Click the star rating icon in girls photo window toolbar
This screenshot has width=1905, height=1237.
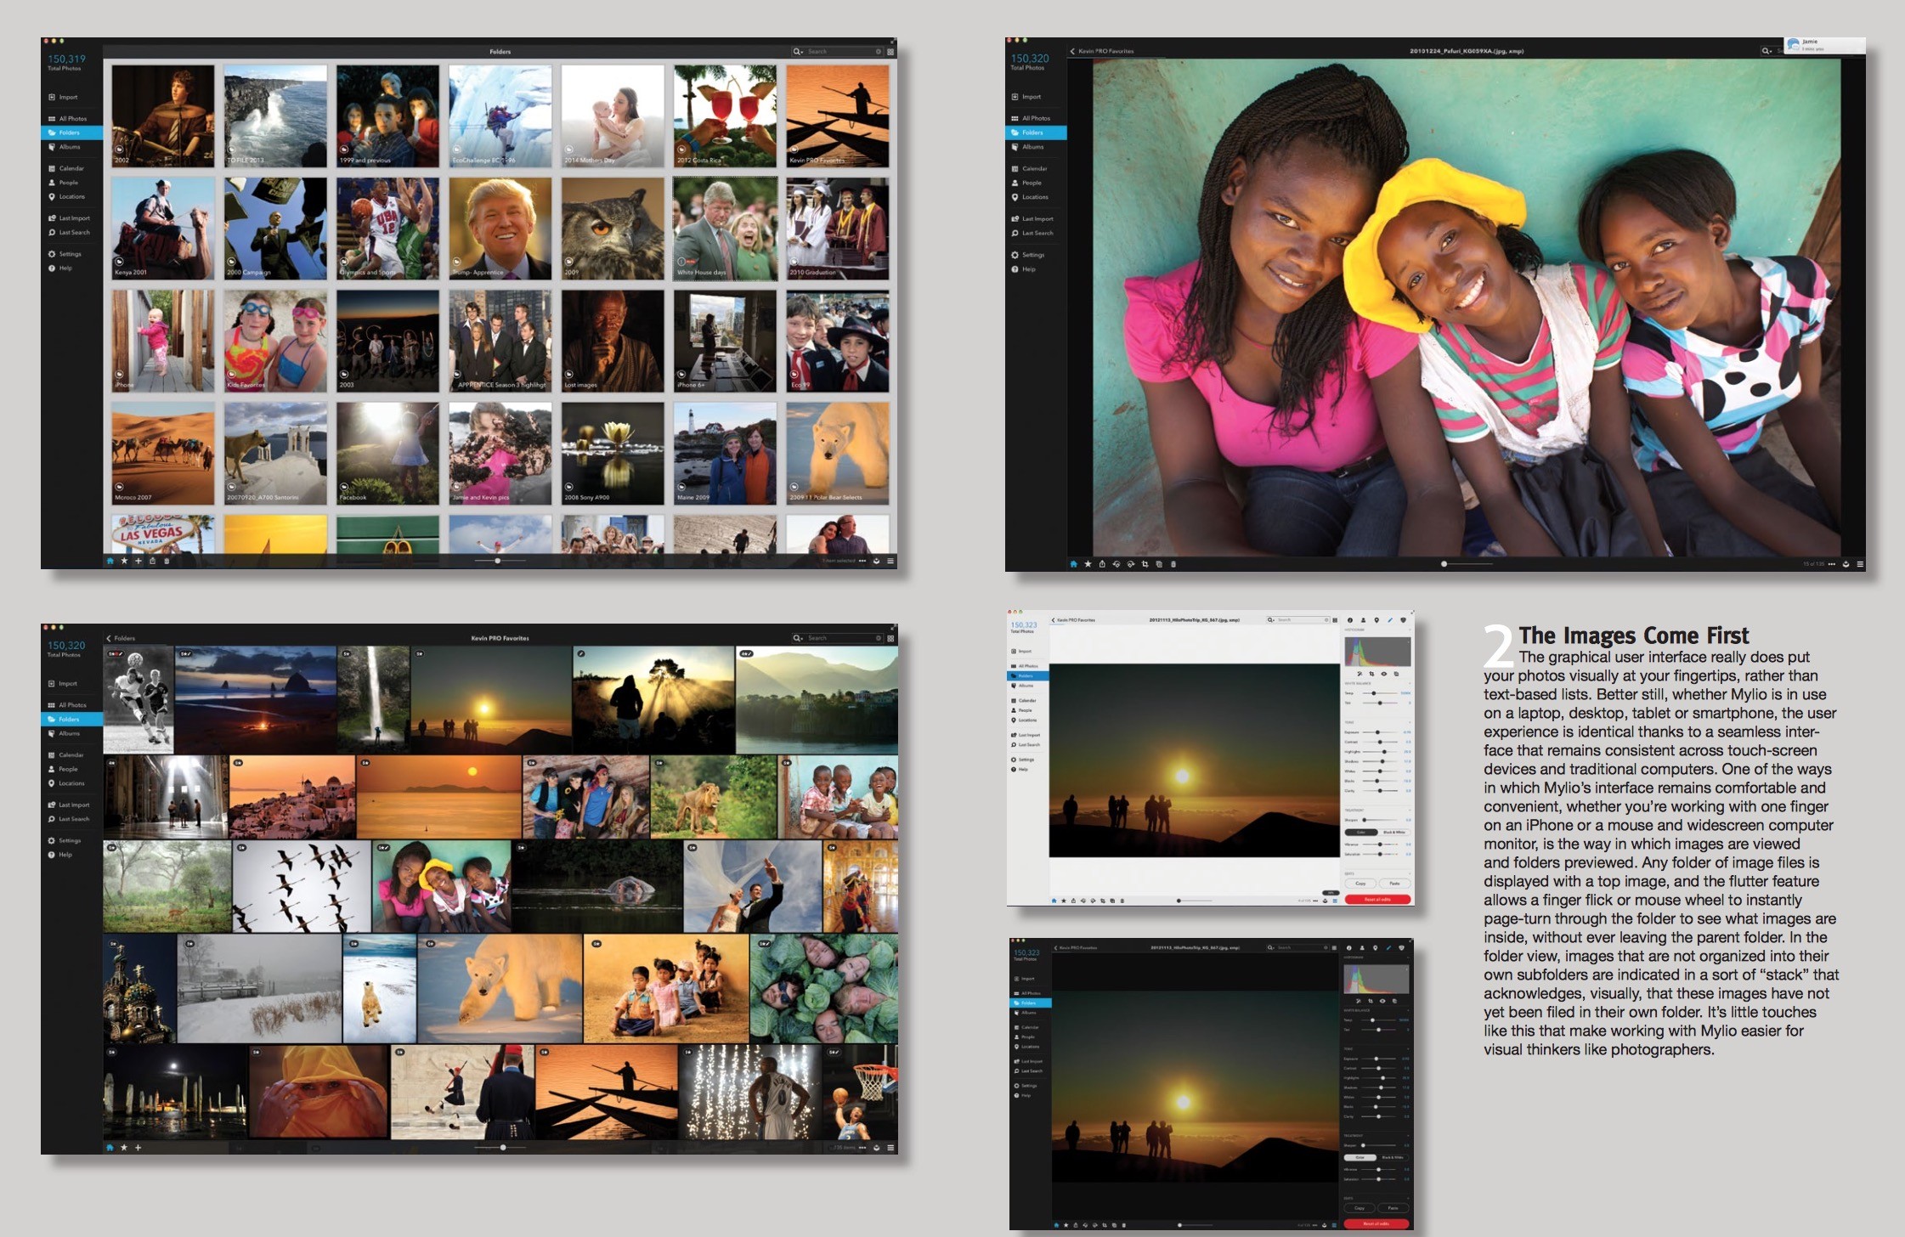point(1088,563)
